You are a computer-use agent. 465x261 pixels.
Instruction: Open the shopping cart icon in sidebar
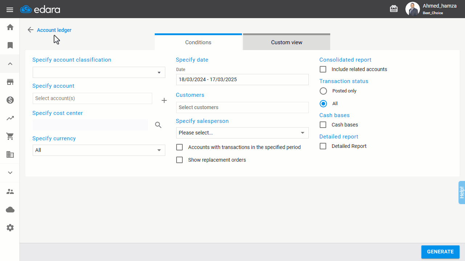click(10, 136)
